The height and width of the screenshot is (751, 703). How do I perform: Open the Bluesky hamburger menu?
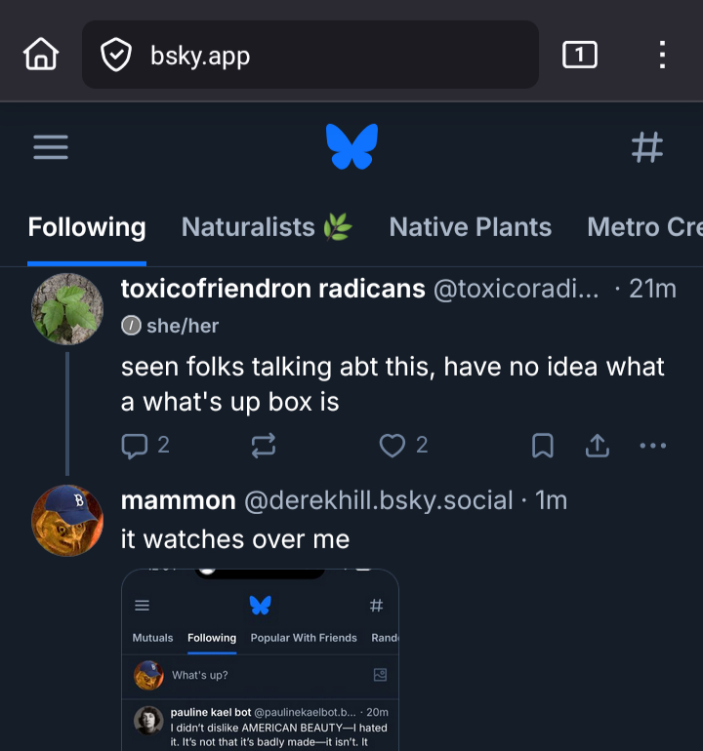(51, 147)
